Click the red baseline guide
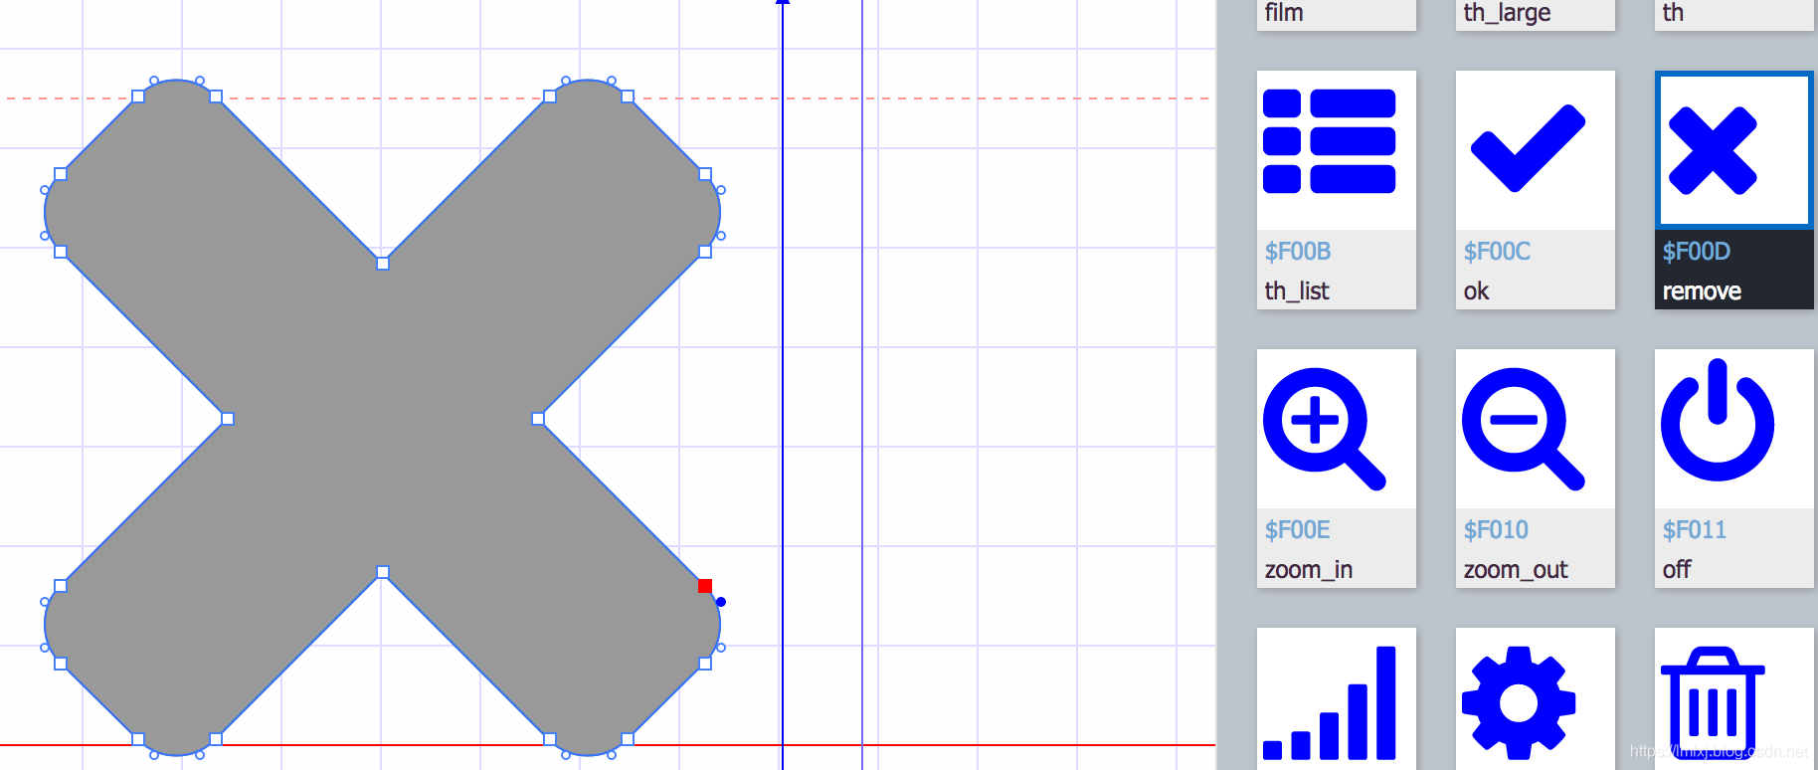Image resolution: width=1818 pixels, height=770 pixels. click(x=608, y=744)
